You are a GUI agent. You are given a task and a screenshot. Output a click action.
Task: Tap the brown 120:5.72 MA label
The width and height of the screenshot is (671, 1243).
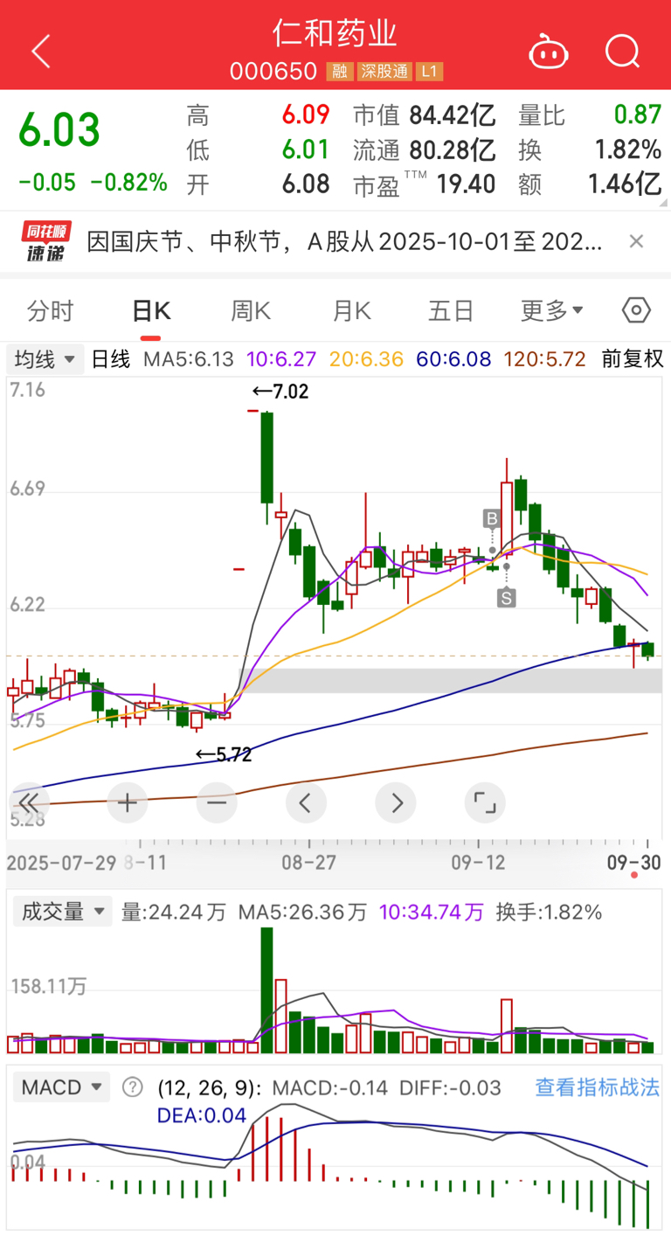(543, 358)
